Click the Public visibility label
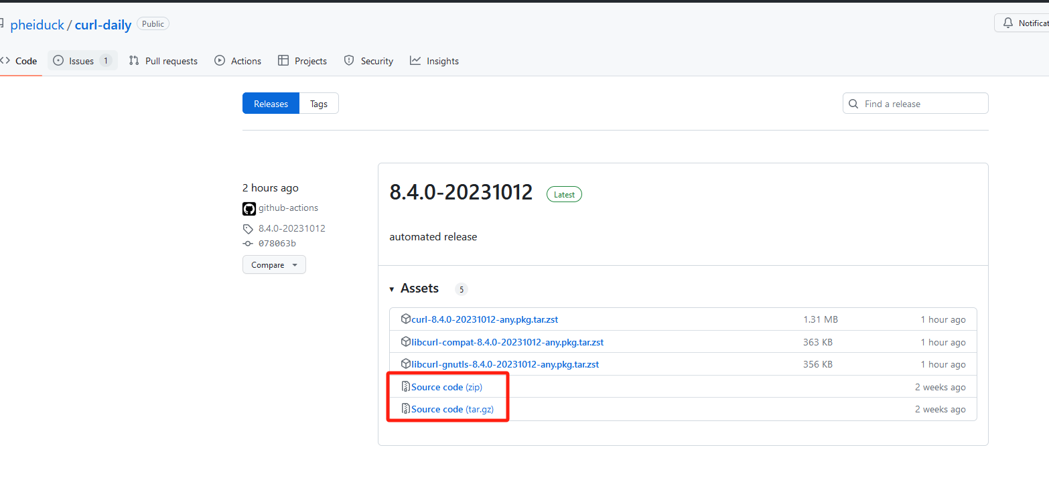Viewport: 1049px width, 478px height. pos(153,23)
